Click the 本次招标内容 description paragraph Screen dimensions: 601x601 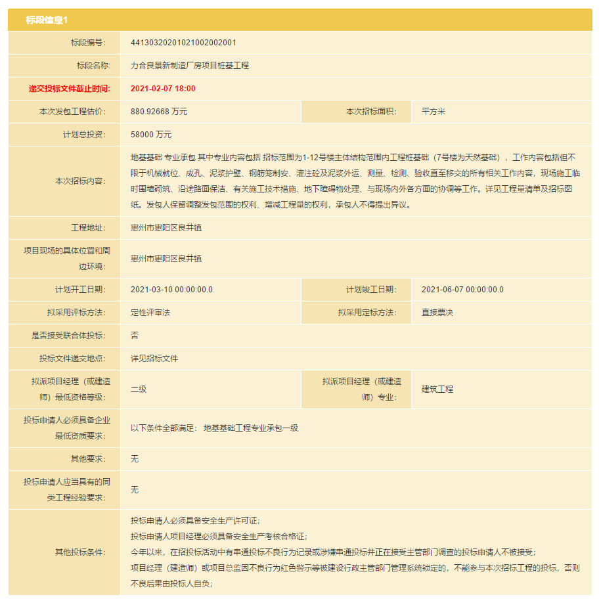click(353, 181)
